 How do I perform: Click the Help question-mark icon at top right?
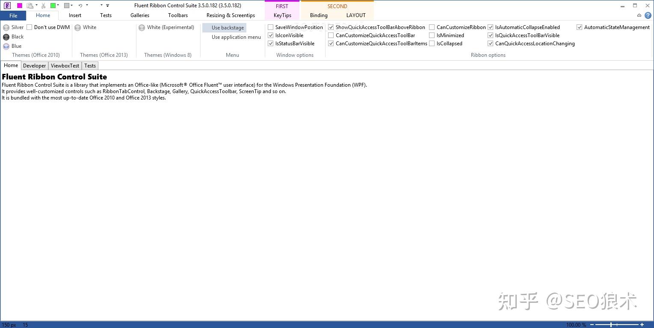point(647,15)
